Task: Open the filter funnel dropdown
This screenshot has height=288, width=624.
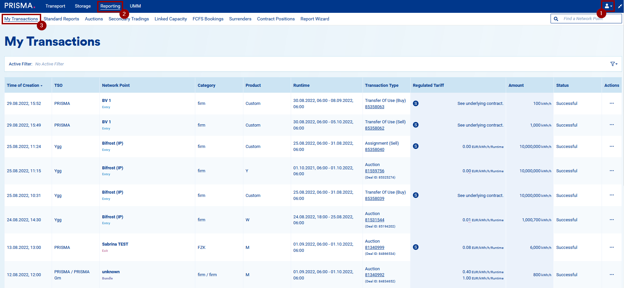Action: click(x=613, y=64)
